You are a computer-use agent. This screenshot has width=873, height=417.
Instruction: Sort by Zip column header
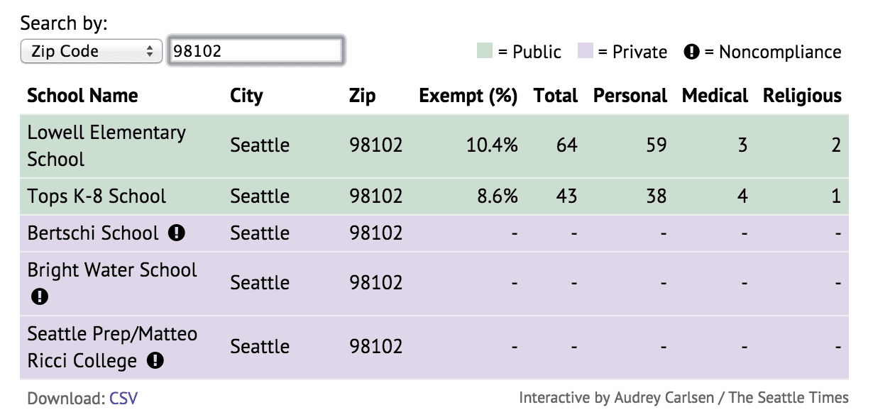pyautogui.click(x=361, y=96)
